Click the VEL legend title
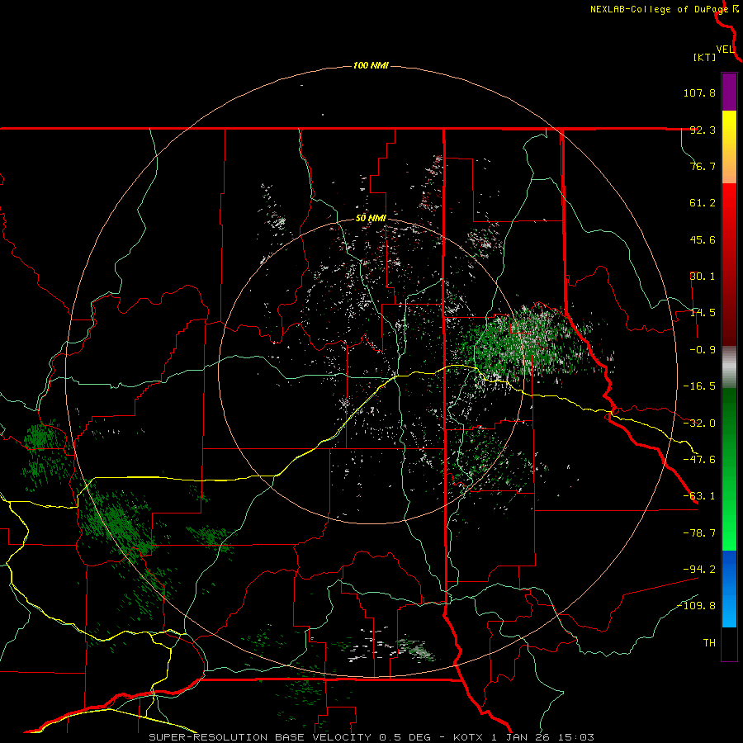Viewport: 743px width, 743px height. [x=725, y=49]
